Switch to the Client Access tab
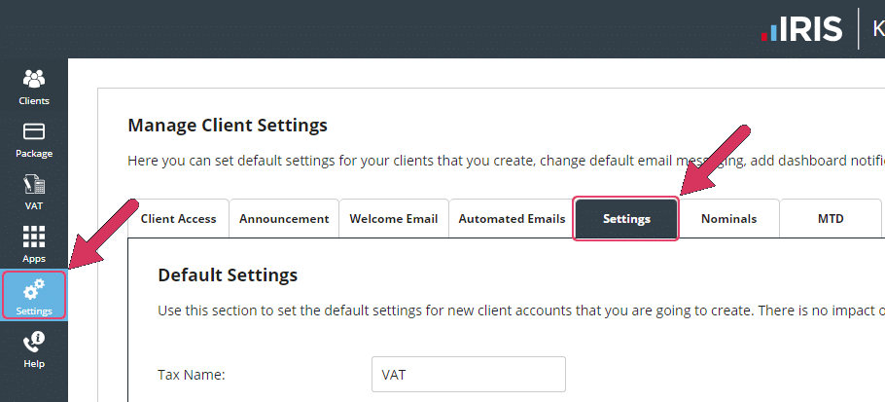The image size is (885, 402). pyautogui.click(x=178, y=219)
